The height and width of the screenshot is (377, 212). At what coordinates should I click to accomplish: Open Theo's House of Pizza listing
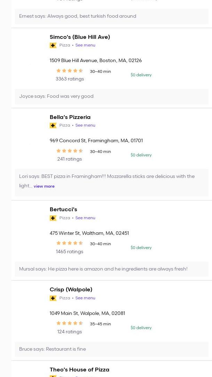point(79,370)
